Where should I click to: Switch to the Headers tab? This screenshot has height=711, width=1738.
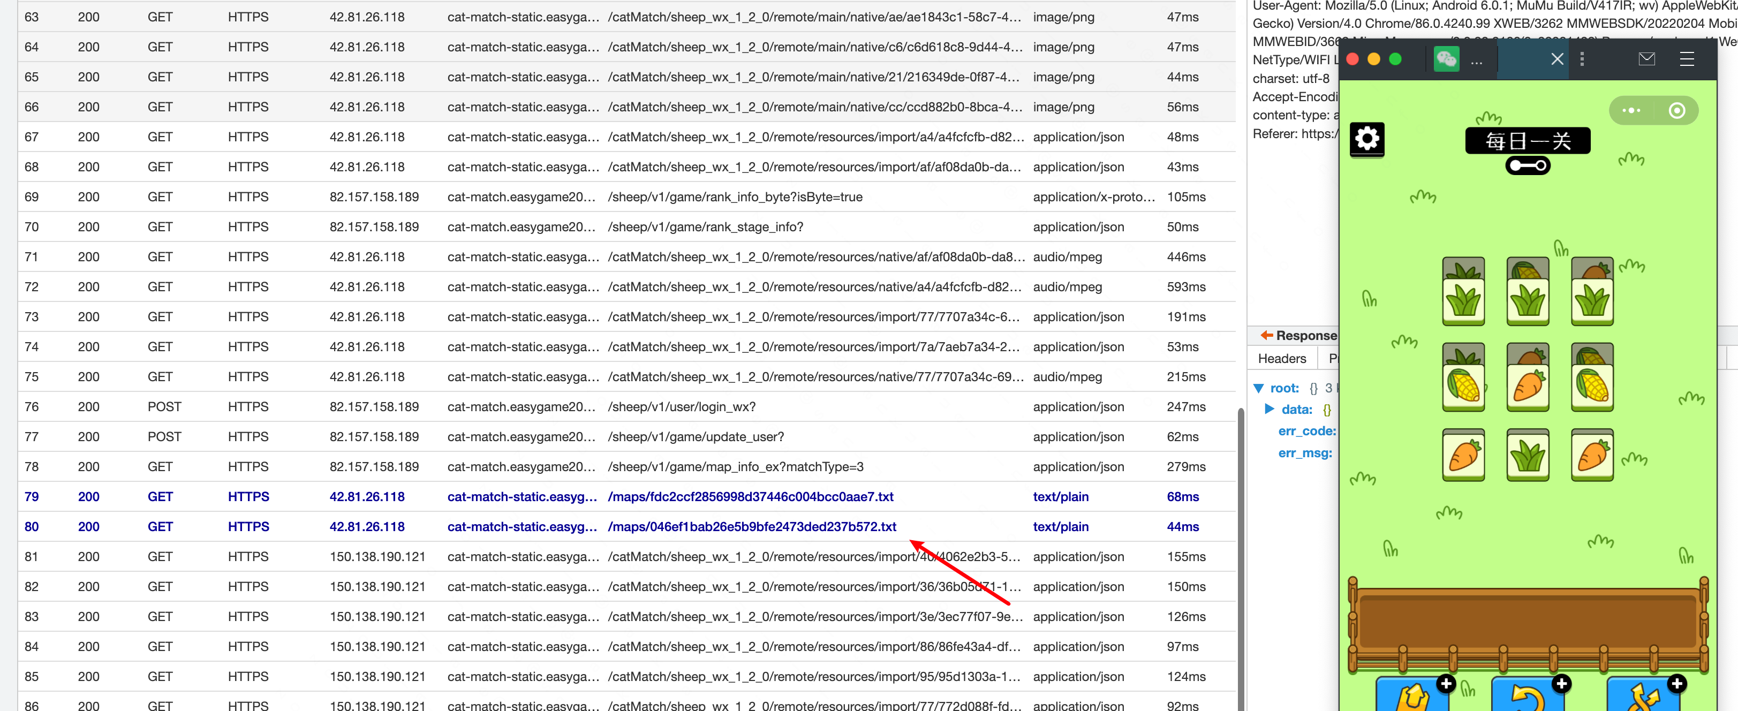1281,359
